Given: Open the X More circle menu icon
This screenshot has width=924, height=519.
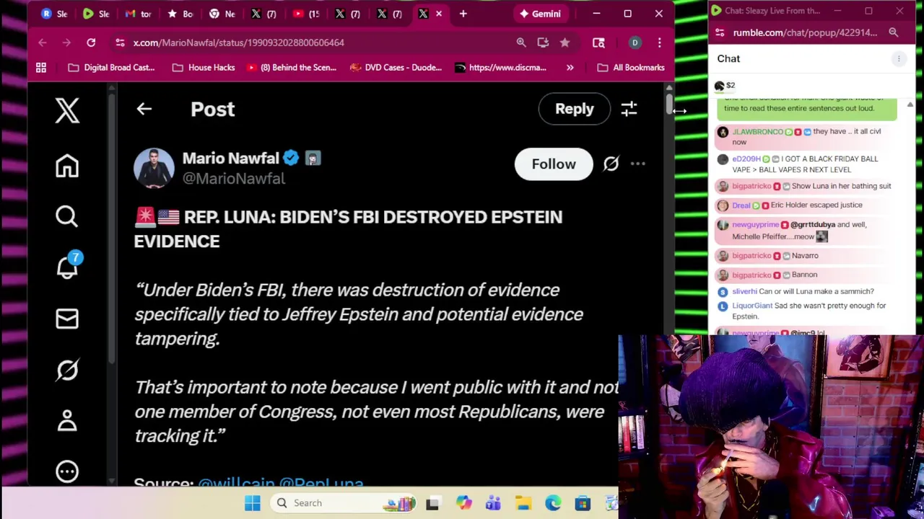Looking at the screenshot, I should (67, 471).
